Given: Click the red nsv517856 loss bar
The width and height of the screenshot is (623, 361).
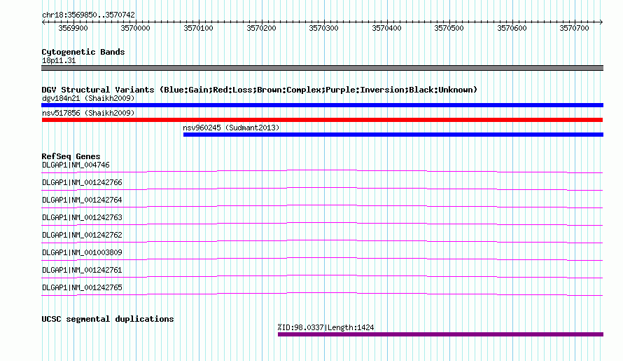Looking at the screenshot, I should [x=322, y=120].
